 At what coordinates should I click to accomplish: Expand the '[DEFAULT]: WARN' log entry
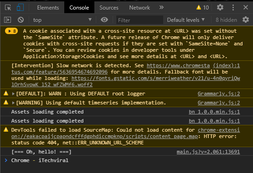[x=13, y=94]
